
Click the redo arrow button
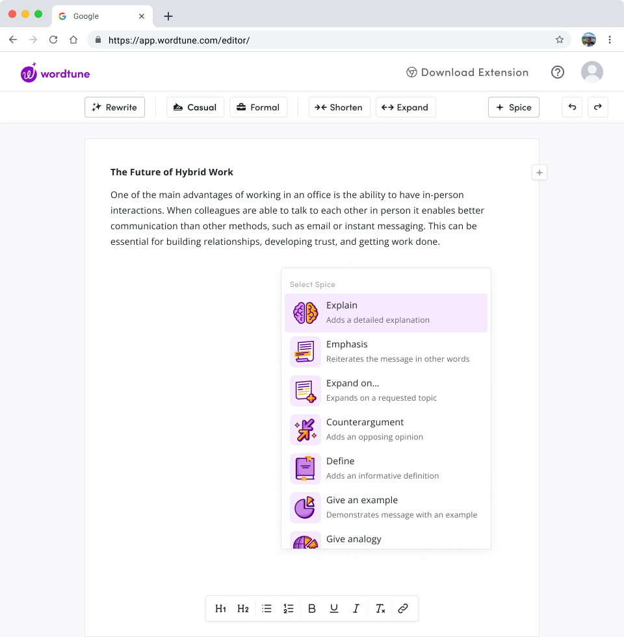pos(597,107)
